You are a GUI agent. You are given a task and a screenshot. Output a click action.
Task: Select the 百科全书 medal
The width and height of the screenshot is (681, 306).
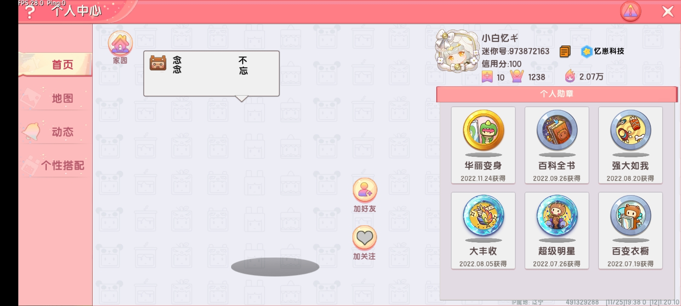[x=557, y=145]
